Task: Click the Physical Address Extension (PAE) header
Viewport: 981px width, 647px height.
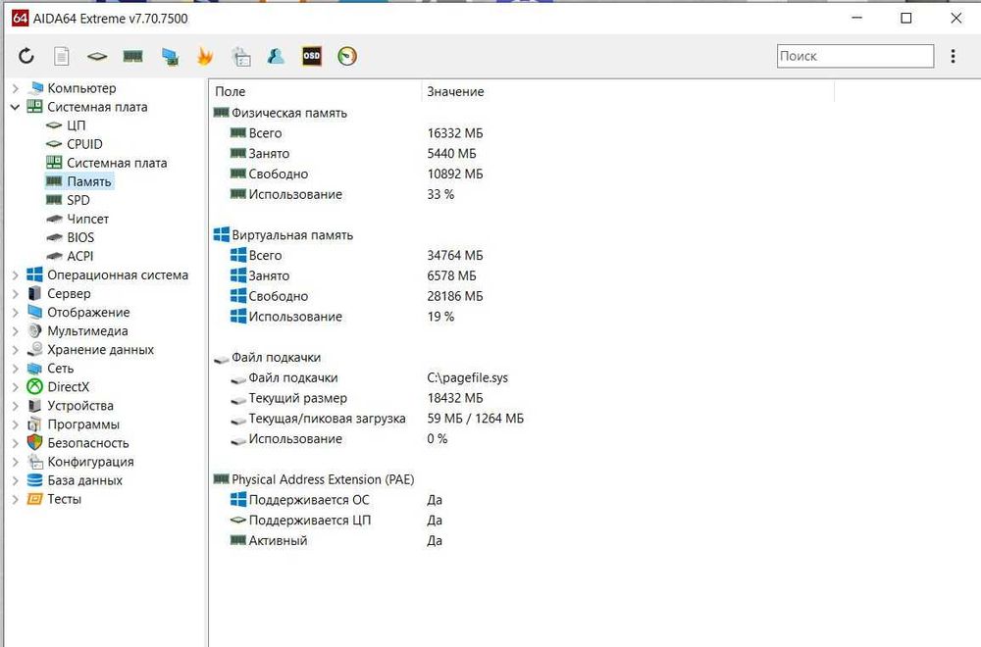Action: [x=323, y=479]
